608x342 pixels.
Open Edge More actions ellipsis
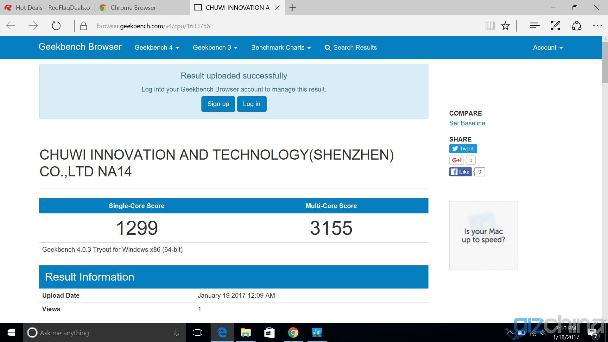[x=597, y=26]
